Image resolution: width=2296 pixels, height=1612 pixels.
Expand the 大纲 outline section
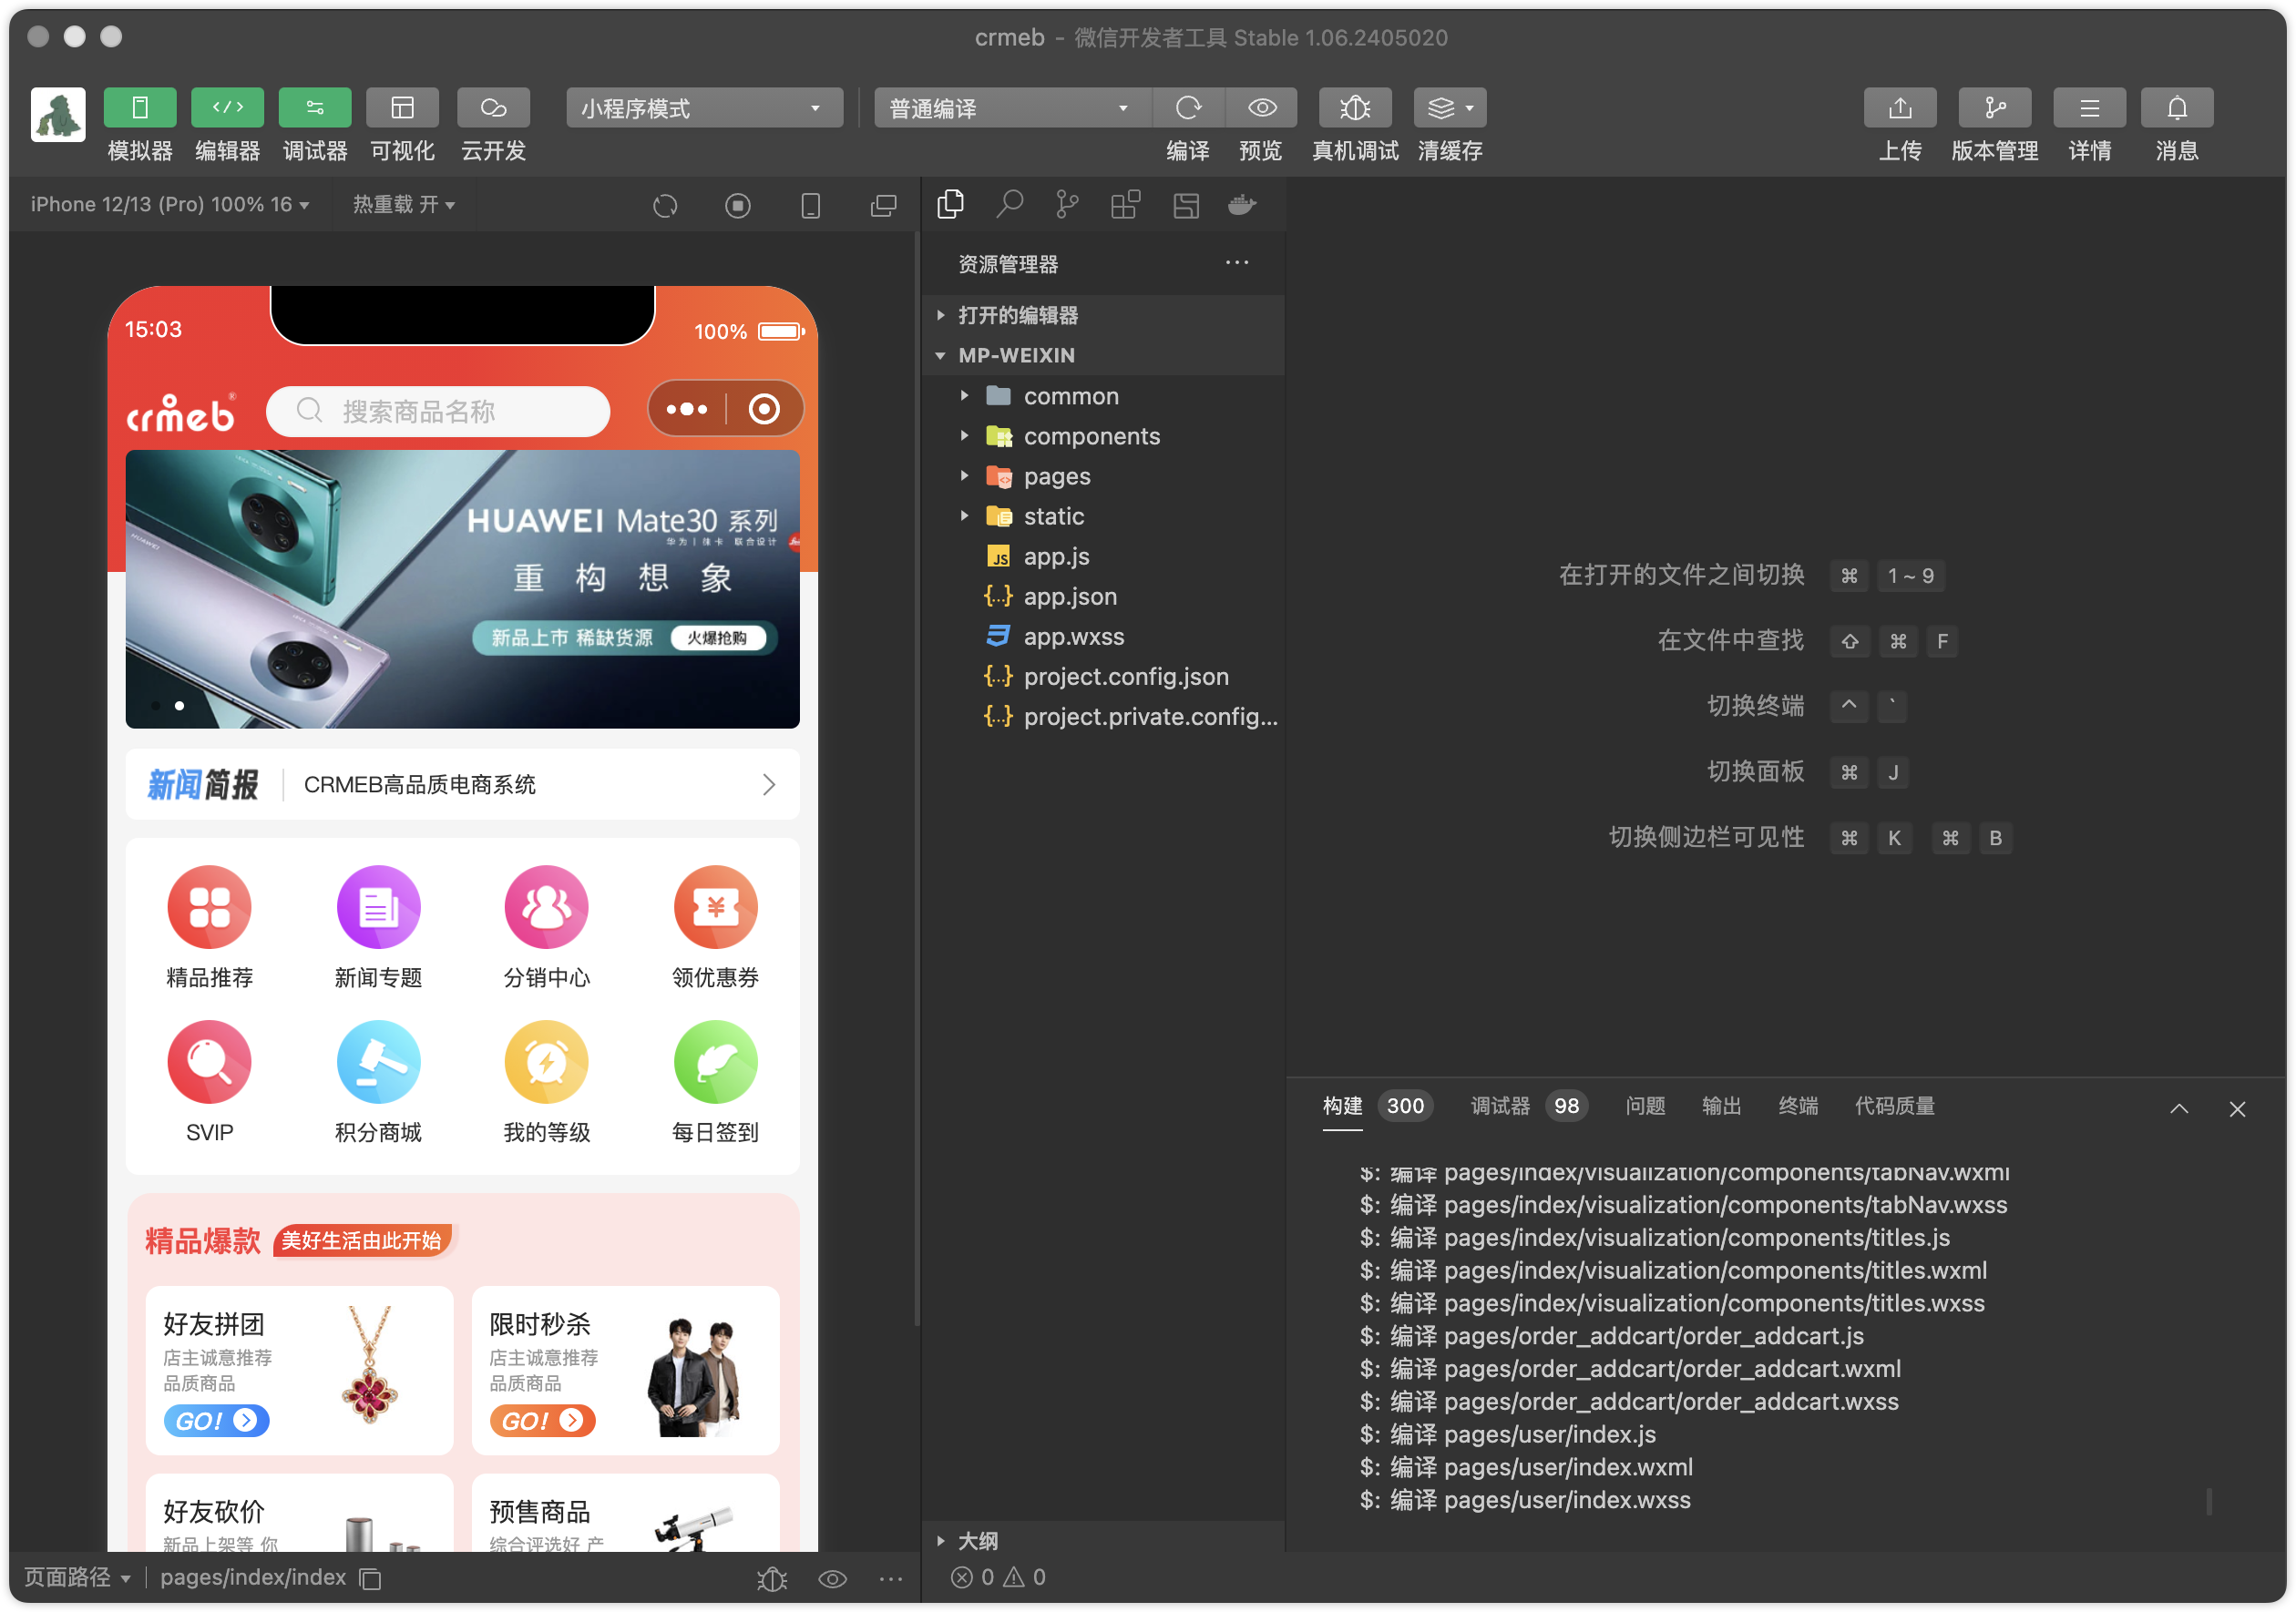(x=1104, y=1541)
